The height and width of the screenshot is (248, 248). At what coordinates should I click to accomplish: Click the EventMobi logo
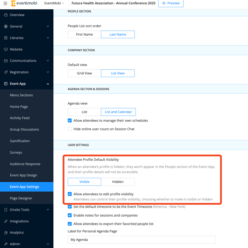tap(24, 3)
